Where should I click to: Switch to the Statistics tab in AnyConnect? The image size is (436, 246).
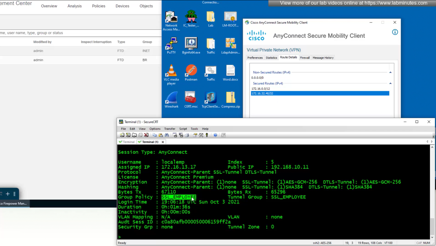point(271,58)
